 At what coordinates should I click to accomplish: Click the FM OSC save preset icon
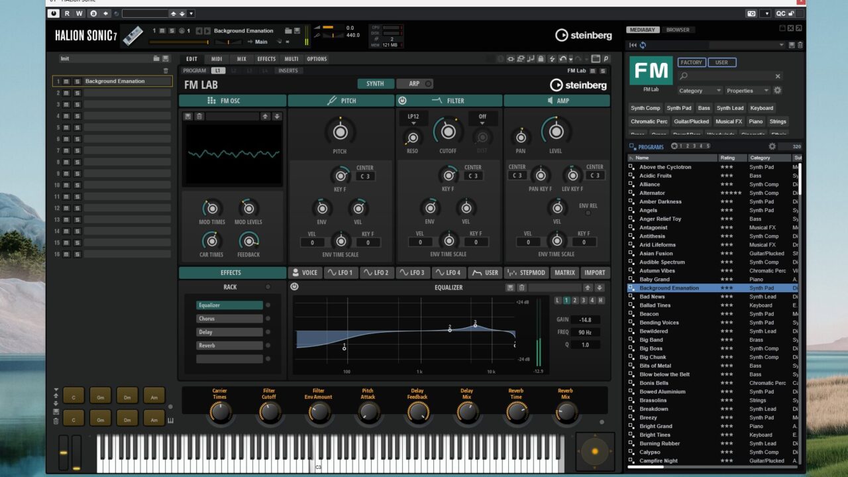coord(188,117)
